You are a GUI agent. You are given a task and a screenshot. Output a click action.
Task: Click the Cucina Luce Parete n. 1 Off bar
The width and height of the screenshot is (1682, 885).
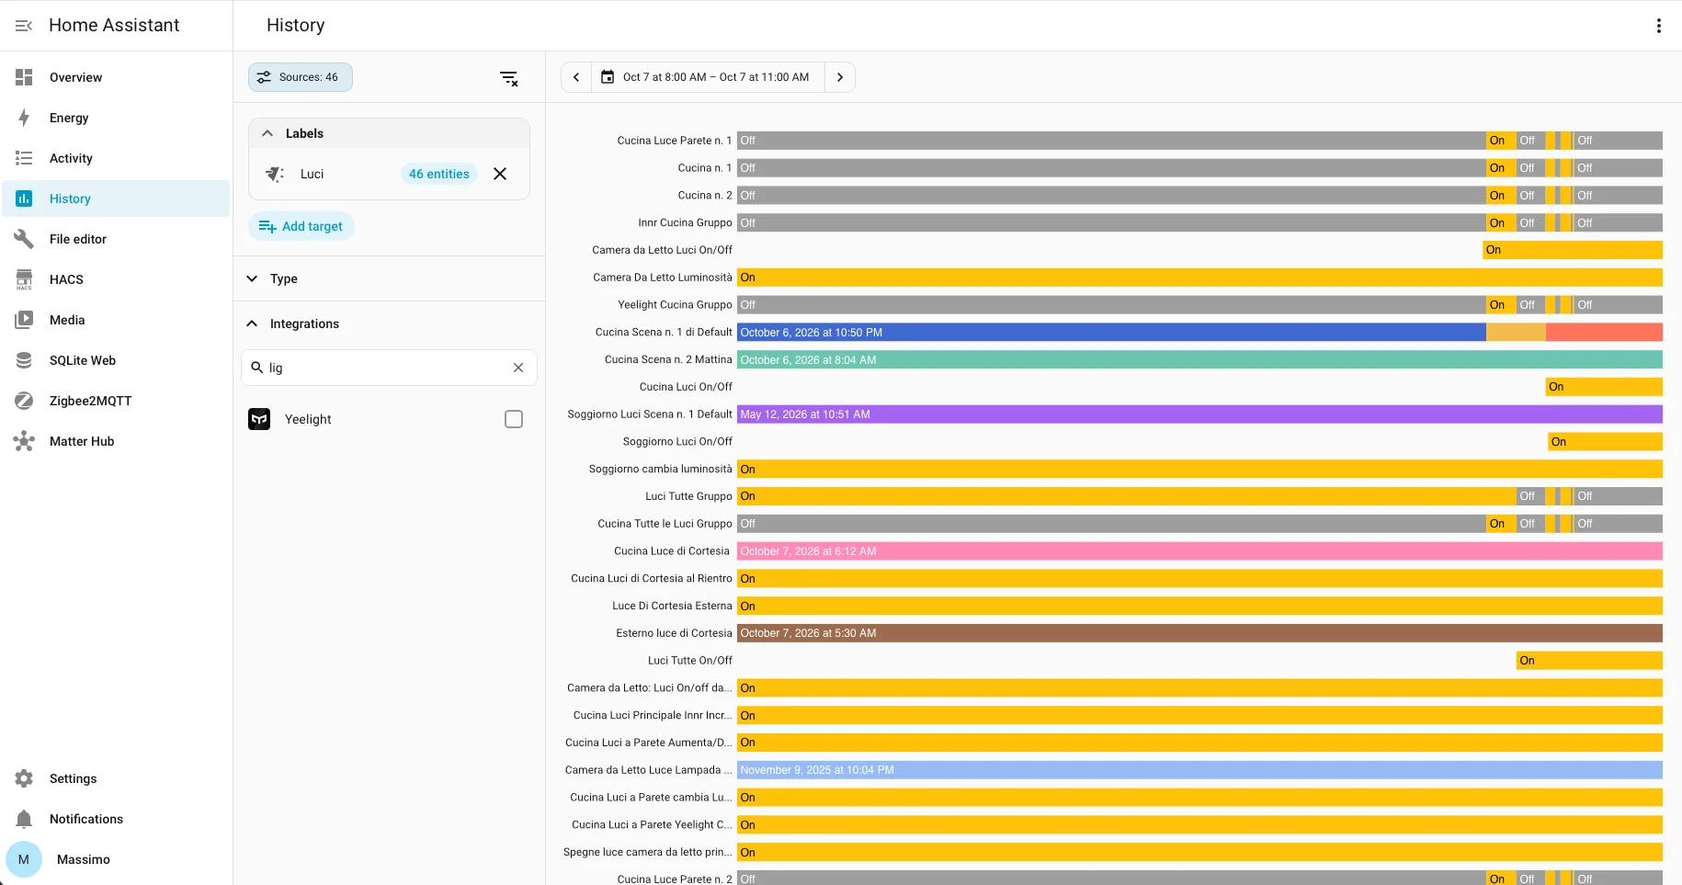pyautogui.click(x=1111, y=141)
